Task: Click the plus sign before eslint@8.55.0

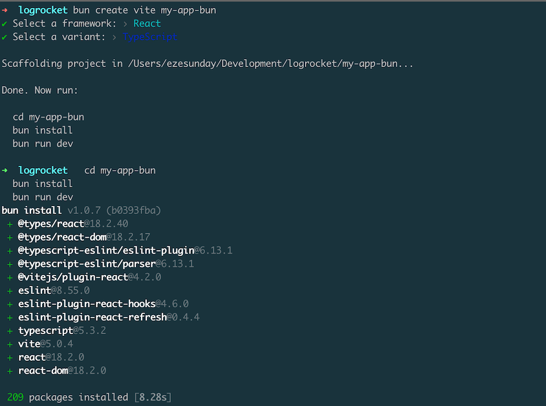Action: (10, 291)
